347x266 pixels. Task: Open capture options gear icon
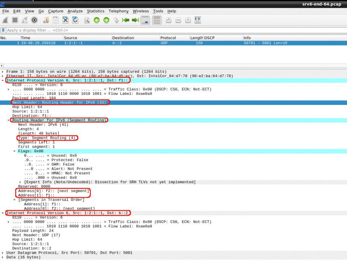pyautogui.click(x=34, y=20)
